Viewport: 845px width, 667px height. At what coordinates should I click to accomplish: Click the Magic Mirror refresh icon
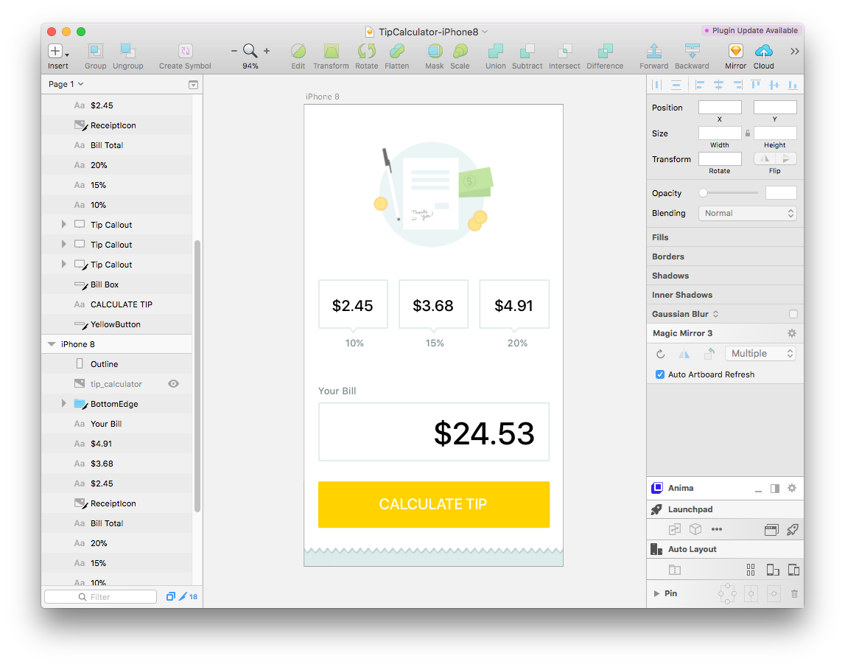click(x=660, y=355)
